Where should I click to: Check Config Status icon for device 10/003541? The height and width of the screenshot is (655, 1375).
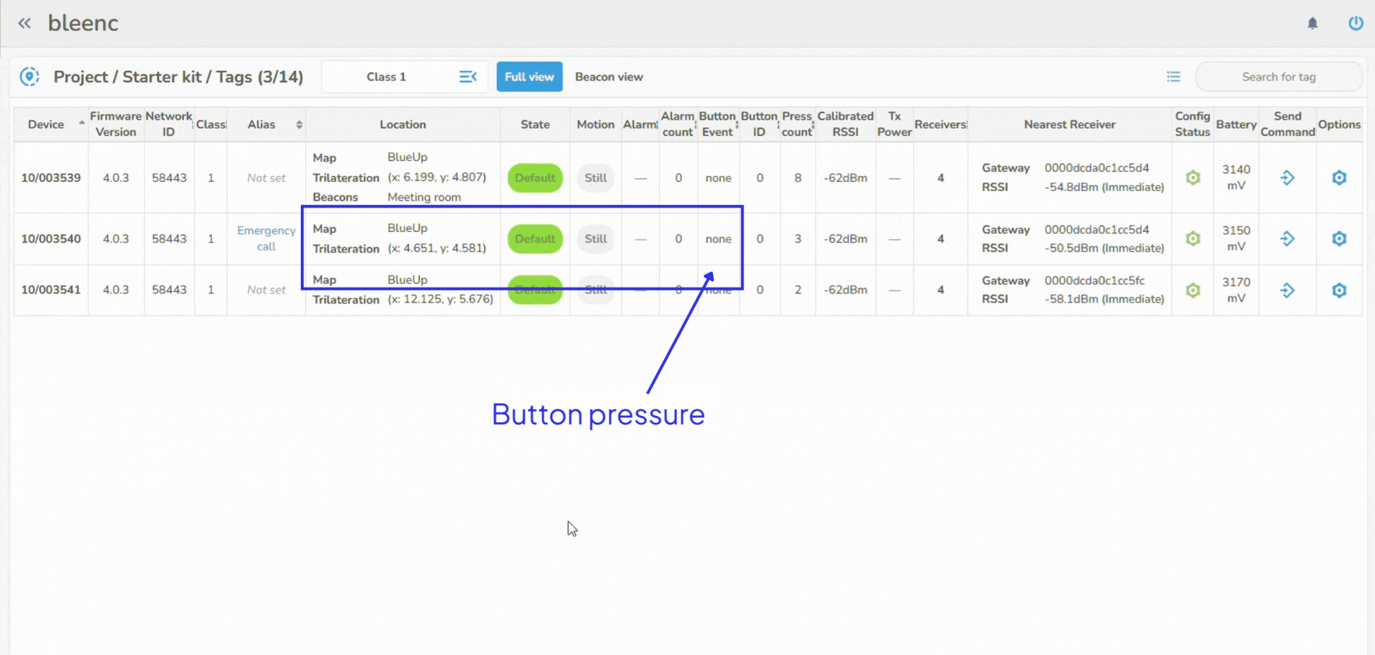click(1192, 291)
